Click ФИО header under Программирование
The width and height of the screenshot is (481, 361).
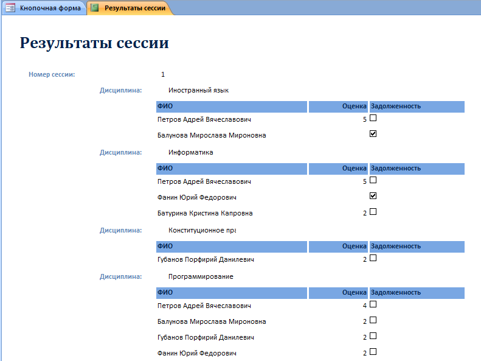(x=232, y=293)
